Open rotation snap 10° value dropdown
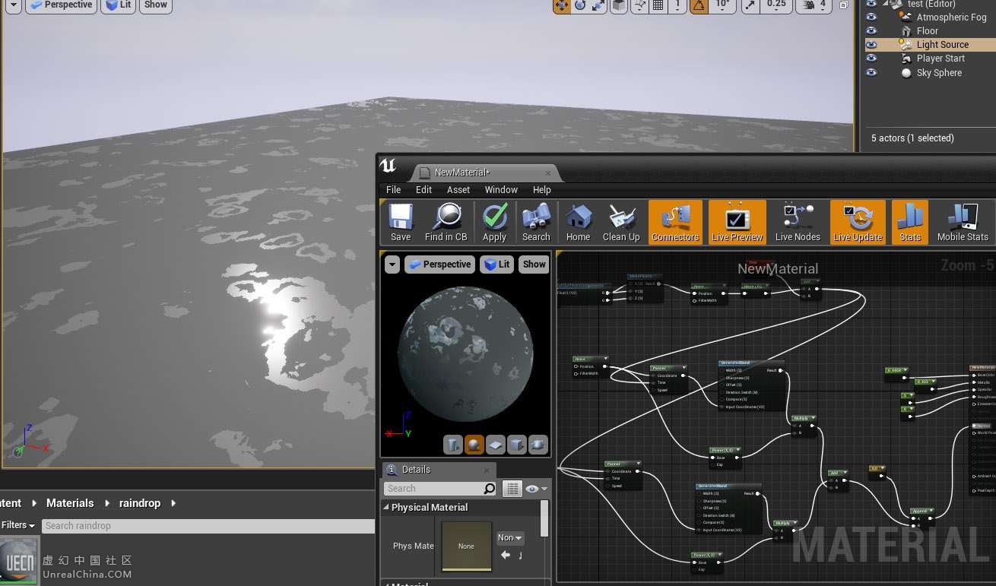The image size is (996, 586). 723,5
